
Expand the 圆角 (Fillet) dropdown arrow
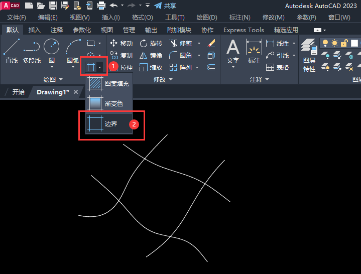199,55
